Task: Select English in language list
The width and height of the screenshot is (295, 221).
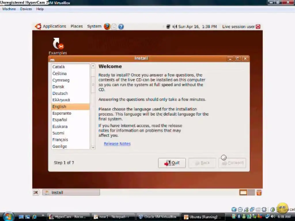Action: [x=71, y=106]
